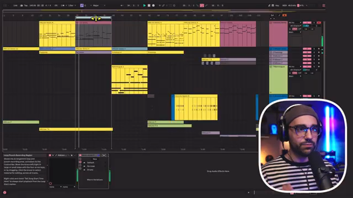The width and height of the screenshot is (353, 198).
Task: Arm track 1 for recording
Action: 319,23
